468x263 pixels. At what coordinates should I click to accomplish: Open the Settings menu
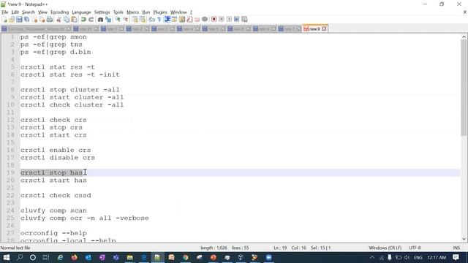[x=102, y=12]
